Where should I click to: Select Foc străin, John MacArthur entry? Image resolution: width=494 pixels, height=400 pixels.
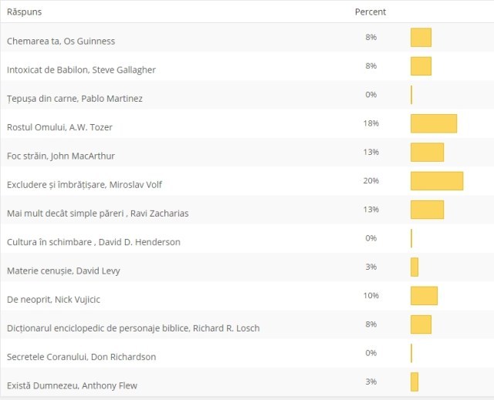pyautogui.click(x=60, y=156)
